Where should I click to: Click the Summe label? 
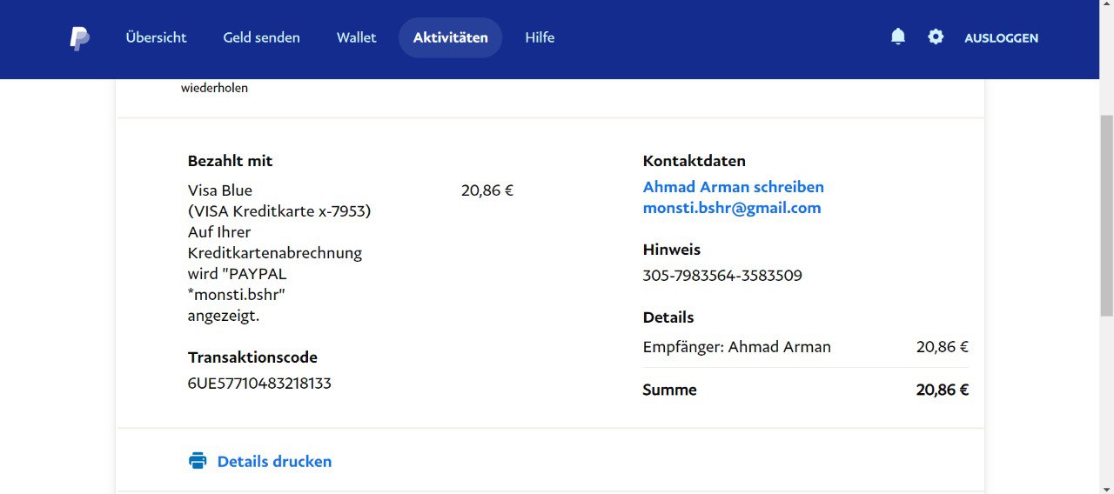point(669,390)
